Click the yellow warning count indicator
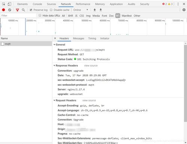The height and width of the screenshot is (144, 187). pyautogui.click(x=170, y=4)
